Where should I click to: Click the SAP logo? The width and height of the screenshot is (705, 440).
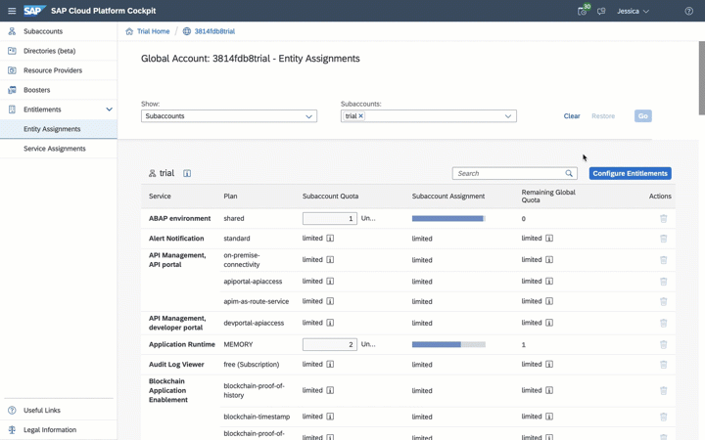click(x=34, y=11)
